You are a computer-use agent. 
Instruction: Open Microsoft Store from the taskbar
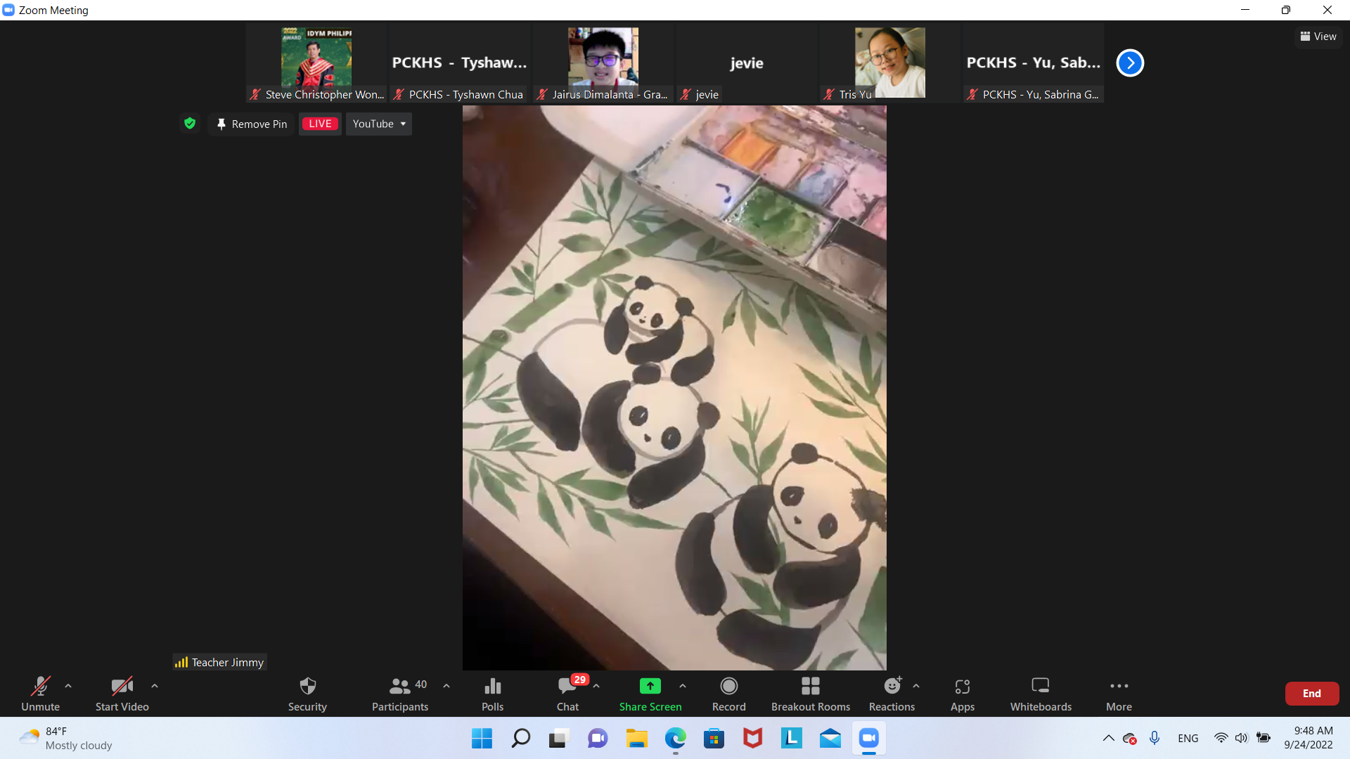click(x=714, y=738)
